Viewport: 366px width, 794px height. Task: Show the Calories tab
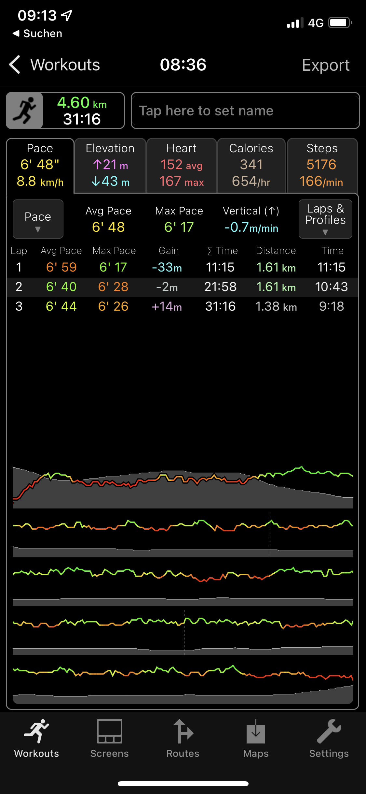click(251, 166)
